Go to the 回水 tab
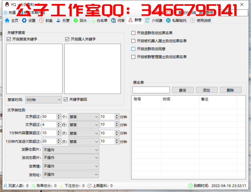251x192 pixels. [x=80, y=21]
